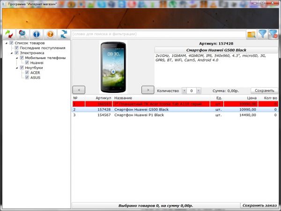
Task: Click the folder search icon
Action: [x=251, y=34]
